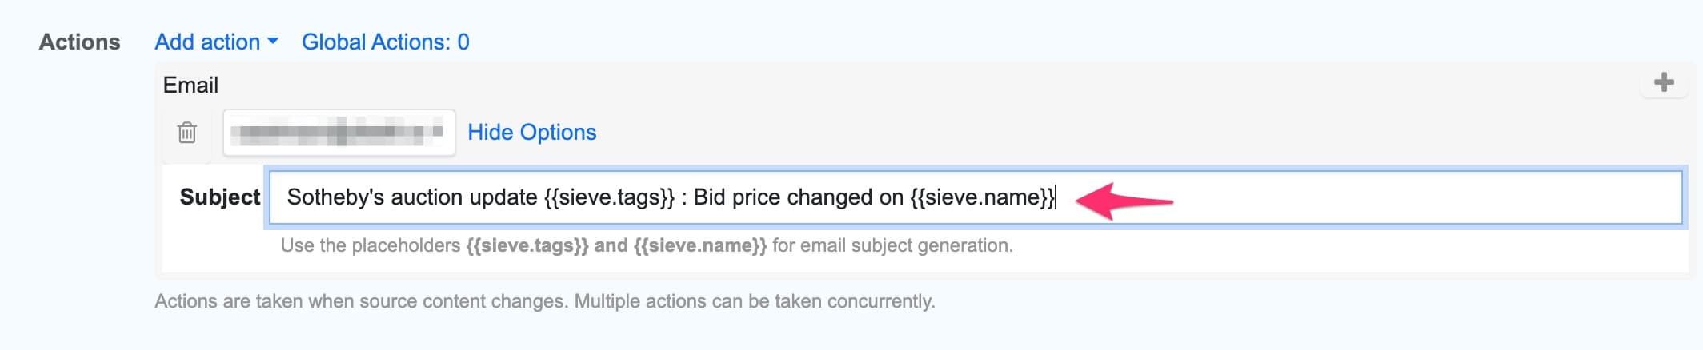Image resolution: width=1703 pixels, height=350 pixels.
Task: Click the bold Subject label
Action: 220,197
